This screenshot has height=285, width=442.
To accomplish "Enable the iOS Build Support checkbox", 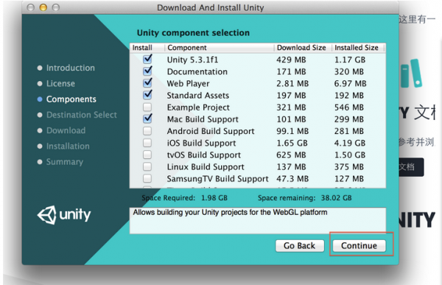I will coord(147,143).
